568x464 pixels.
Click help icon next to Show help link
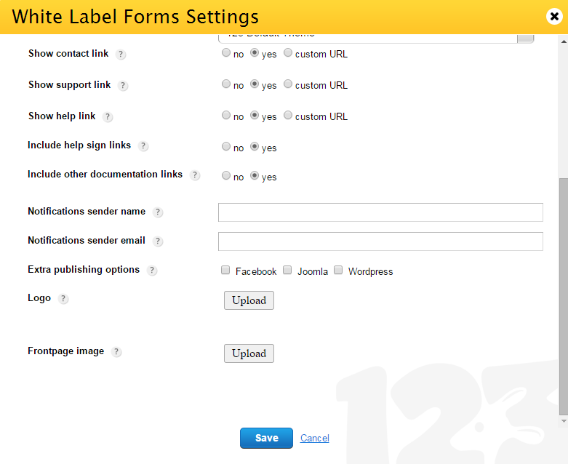point(108,117)
